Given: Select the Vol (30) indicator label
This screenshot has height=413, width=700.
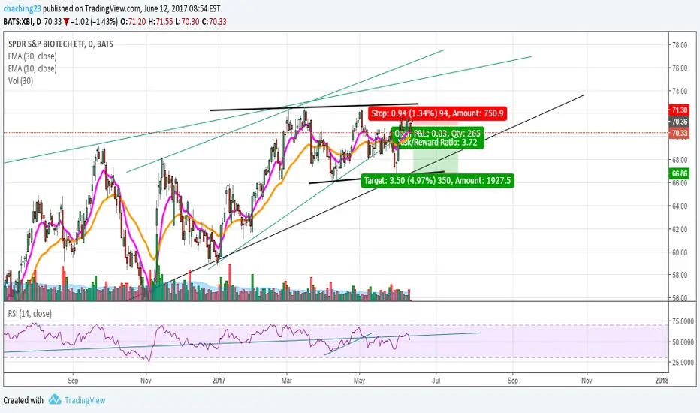Looking at the screenshot, I should pos(20,81).
